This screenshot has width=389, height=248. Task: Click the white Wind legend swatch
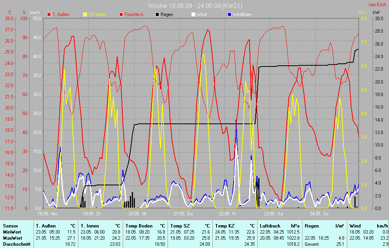193,14
